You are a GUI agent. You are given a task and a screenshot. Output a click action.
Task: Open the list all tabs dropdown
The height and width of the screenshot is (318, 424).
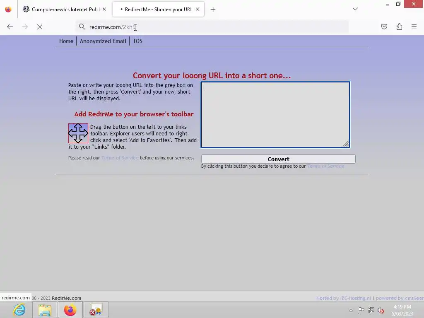(x=355, y=9)
